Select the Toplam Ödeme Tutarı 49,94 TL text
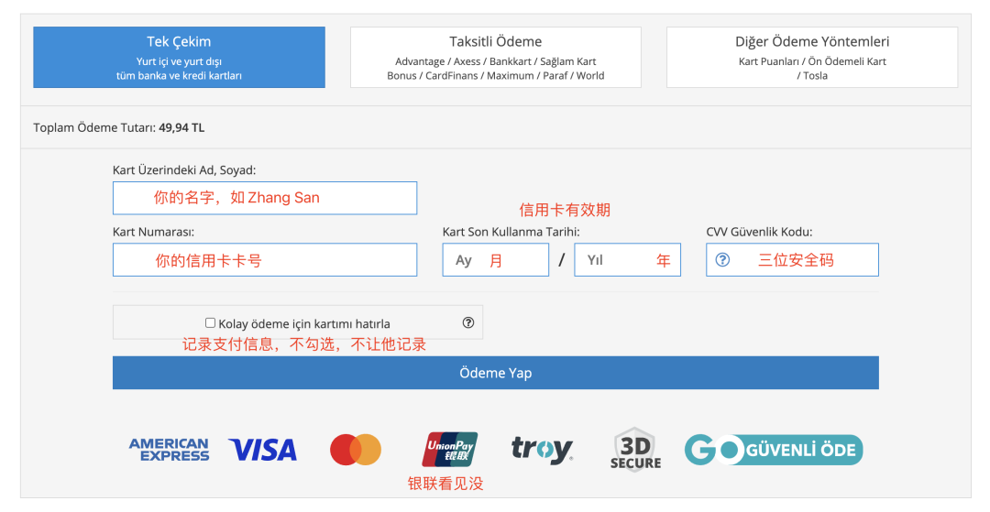This screenshot has width=990, height=512. 118,127
